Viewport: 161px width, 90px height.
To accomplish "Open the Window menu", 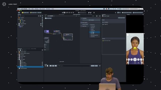I will click(x=48, y=9).
